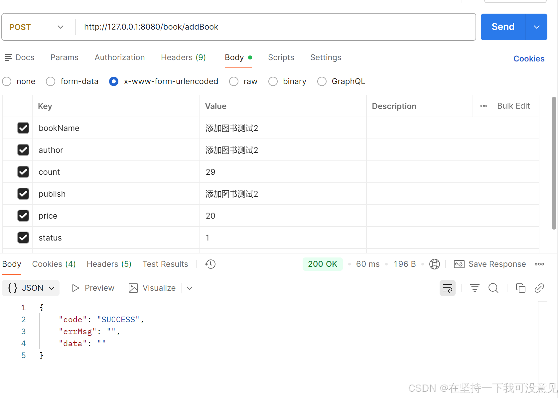This screenshot has width=559, height=398.
Task: Switch to the Authorization tab
Action: [120, 57]
